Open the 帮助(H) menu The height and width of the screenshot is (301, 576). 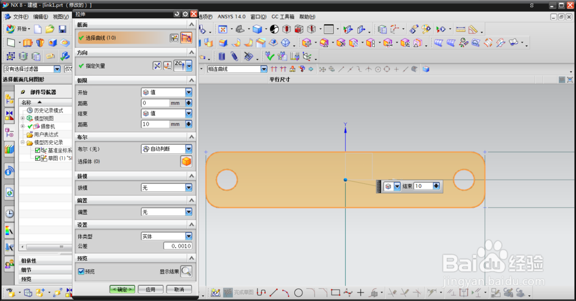307,17
